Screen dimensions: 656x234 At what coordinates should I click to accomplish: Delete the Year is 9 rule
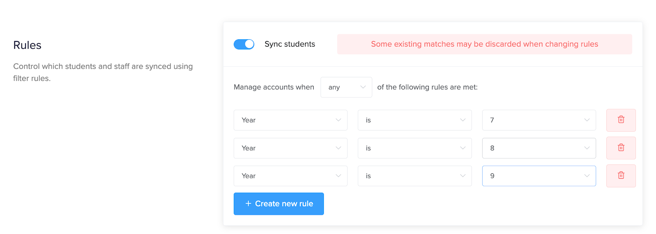621,175
